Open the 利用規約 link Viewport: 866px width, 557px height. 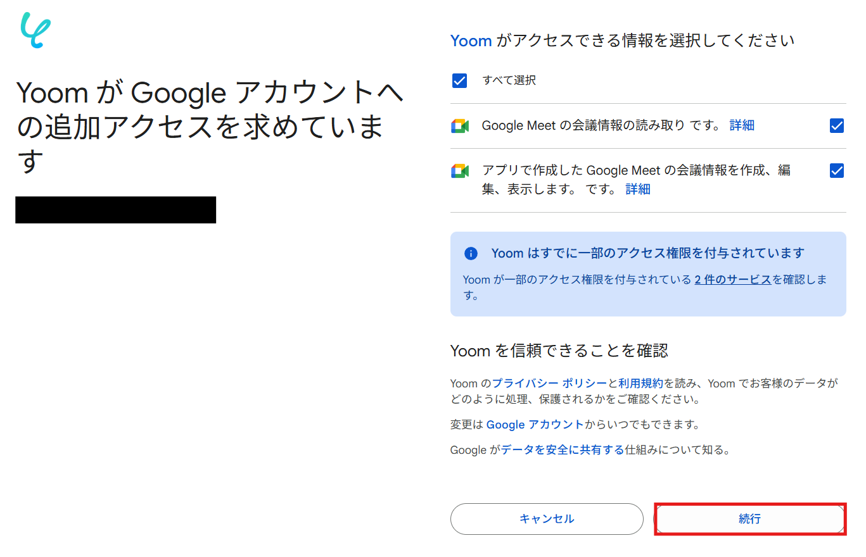pos(640,384)
